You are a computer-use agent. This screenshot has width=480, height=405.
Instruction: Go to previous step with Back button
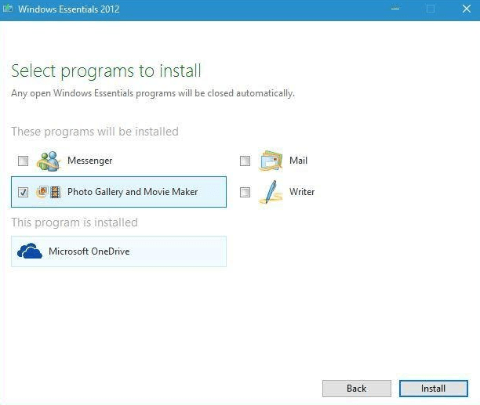coord(356,388)
